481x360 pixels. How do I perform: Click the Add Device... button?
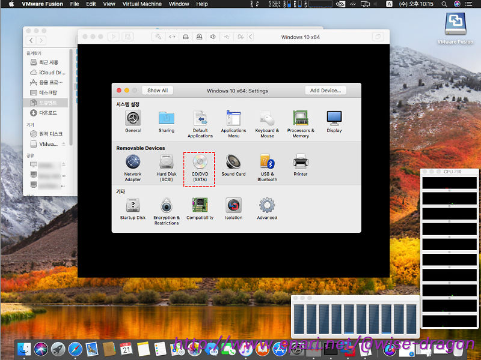(x=325, y=91)
